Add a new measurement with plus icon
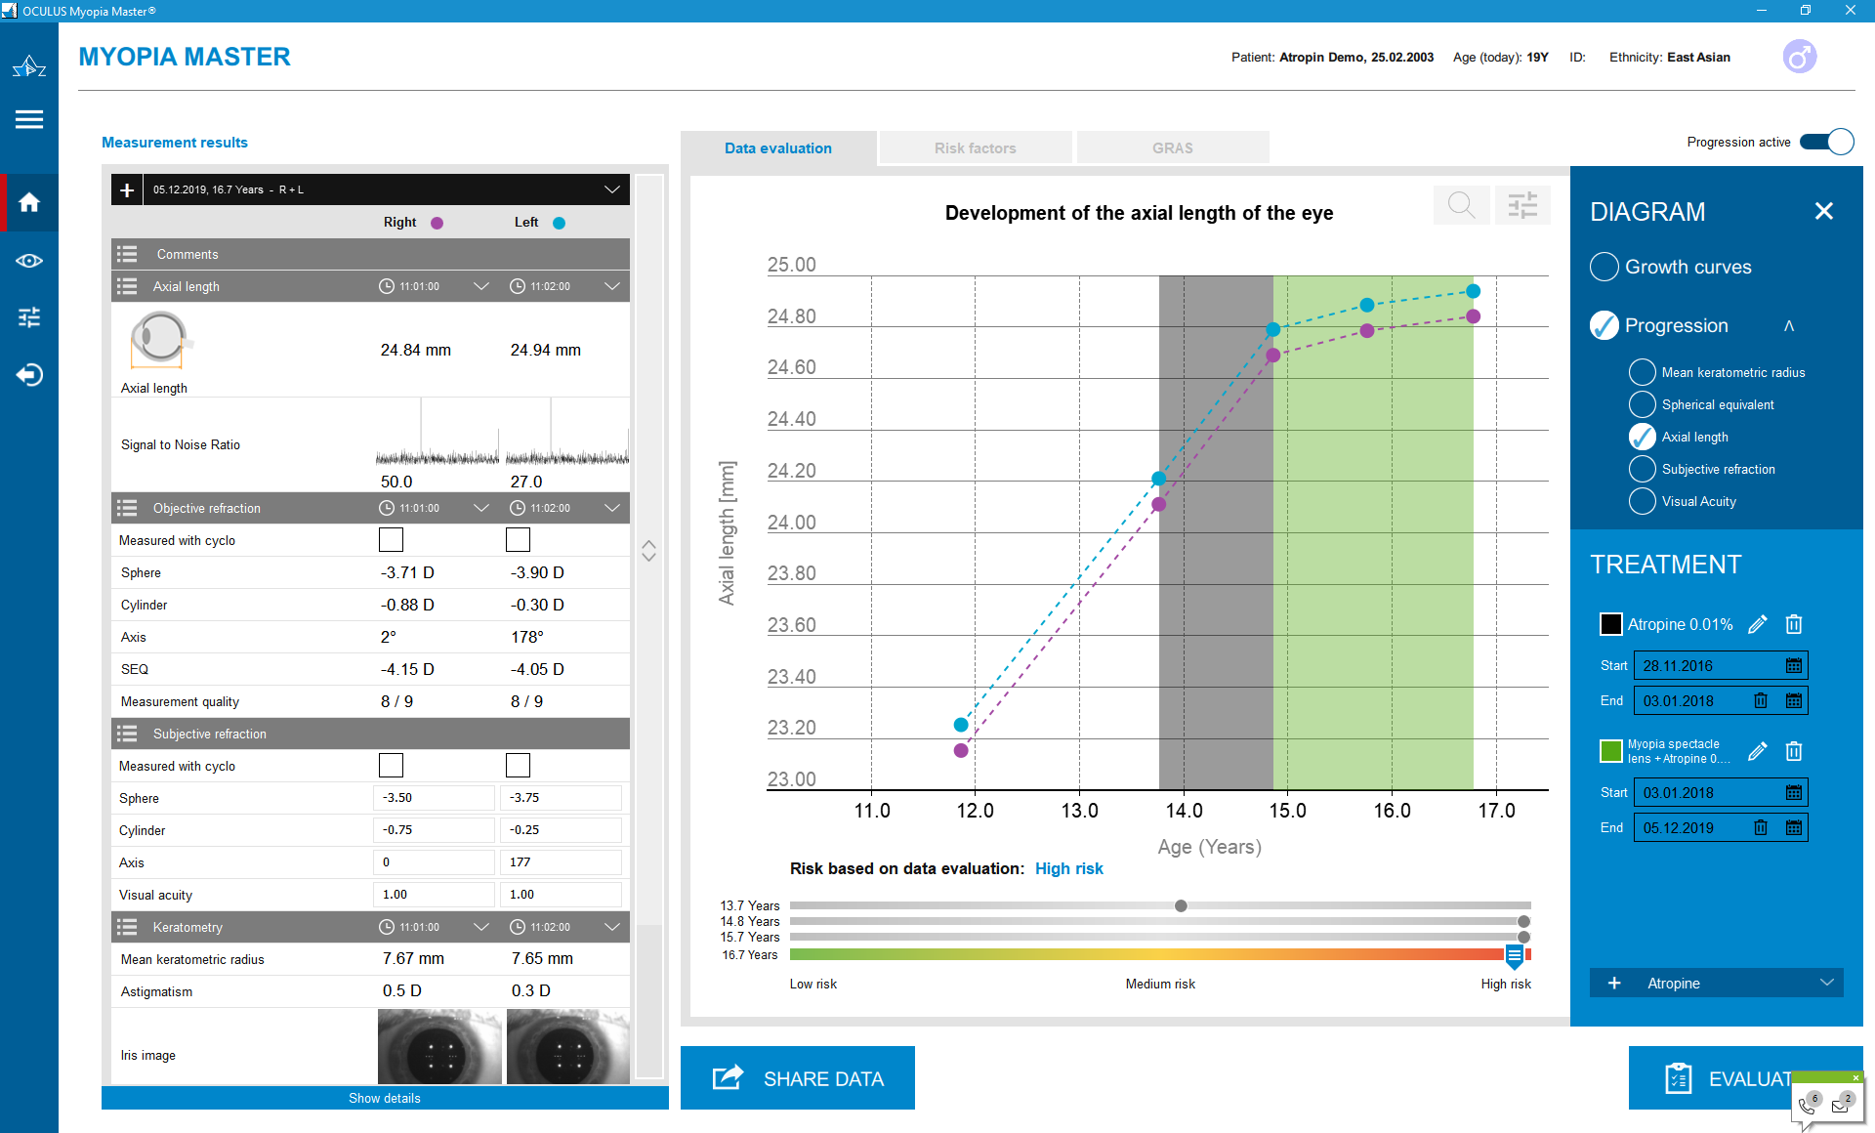 pos(127,189)
